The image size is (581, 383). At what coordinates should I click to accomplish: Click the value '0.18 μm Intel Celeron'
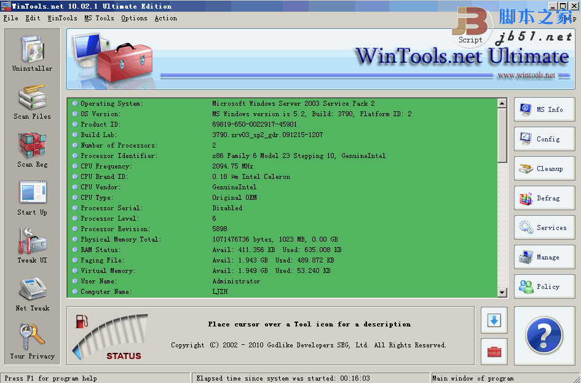click(x=251, y=176)
